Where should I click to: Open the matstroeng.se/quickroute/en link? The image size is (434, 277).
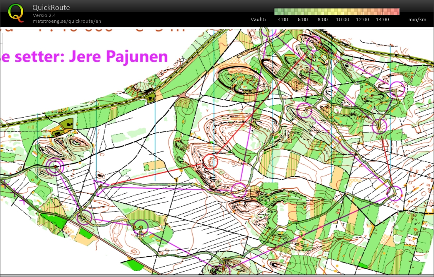click(x=67, y=21)
